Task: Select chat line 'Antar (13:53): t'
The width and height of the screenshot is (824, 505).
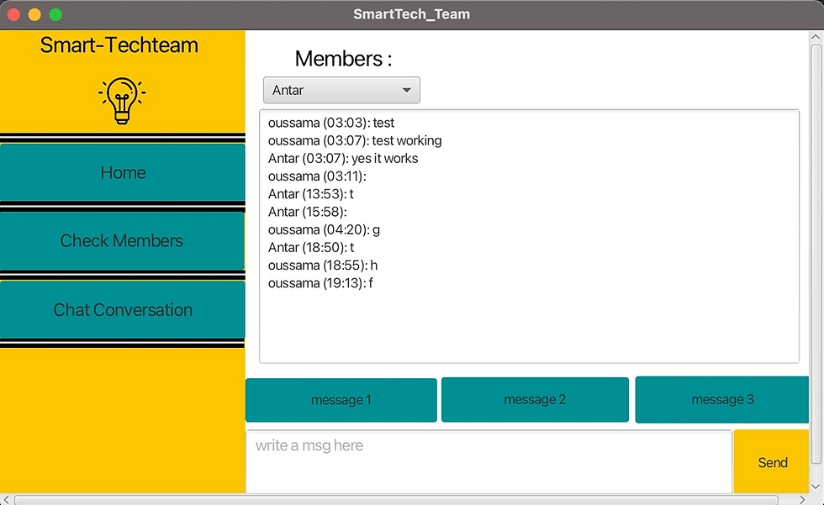Action: [x=310, y=194]
